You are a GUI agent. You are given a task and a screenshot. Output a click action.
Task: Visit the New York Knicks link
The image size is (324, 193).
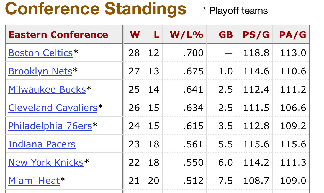pyautogui.click(x=46, y=163)
